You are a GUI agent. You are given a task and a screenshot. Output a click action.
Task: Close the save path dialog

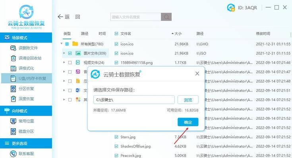click(x=197, y=73)
